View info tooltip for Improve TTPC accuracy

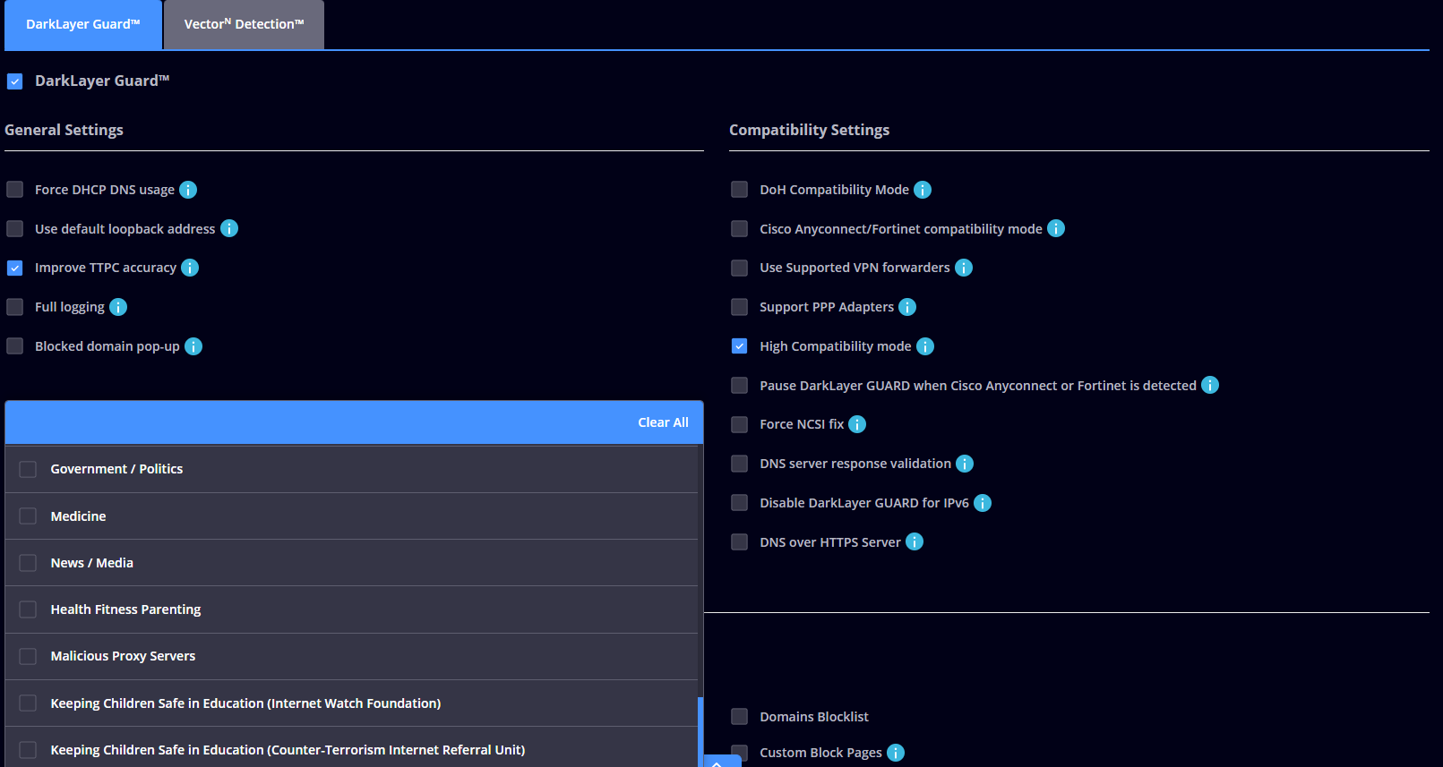[x=190, y=268]
